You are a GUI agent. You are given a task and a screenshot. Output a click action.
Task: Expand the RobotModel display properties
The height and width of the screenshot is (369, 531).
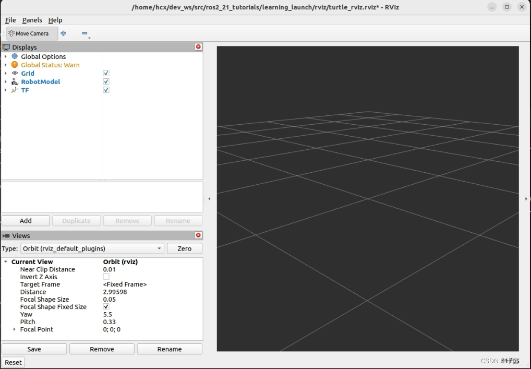tap(5, 81)
